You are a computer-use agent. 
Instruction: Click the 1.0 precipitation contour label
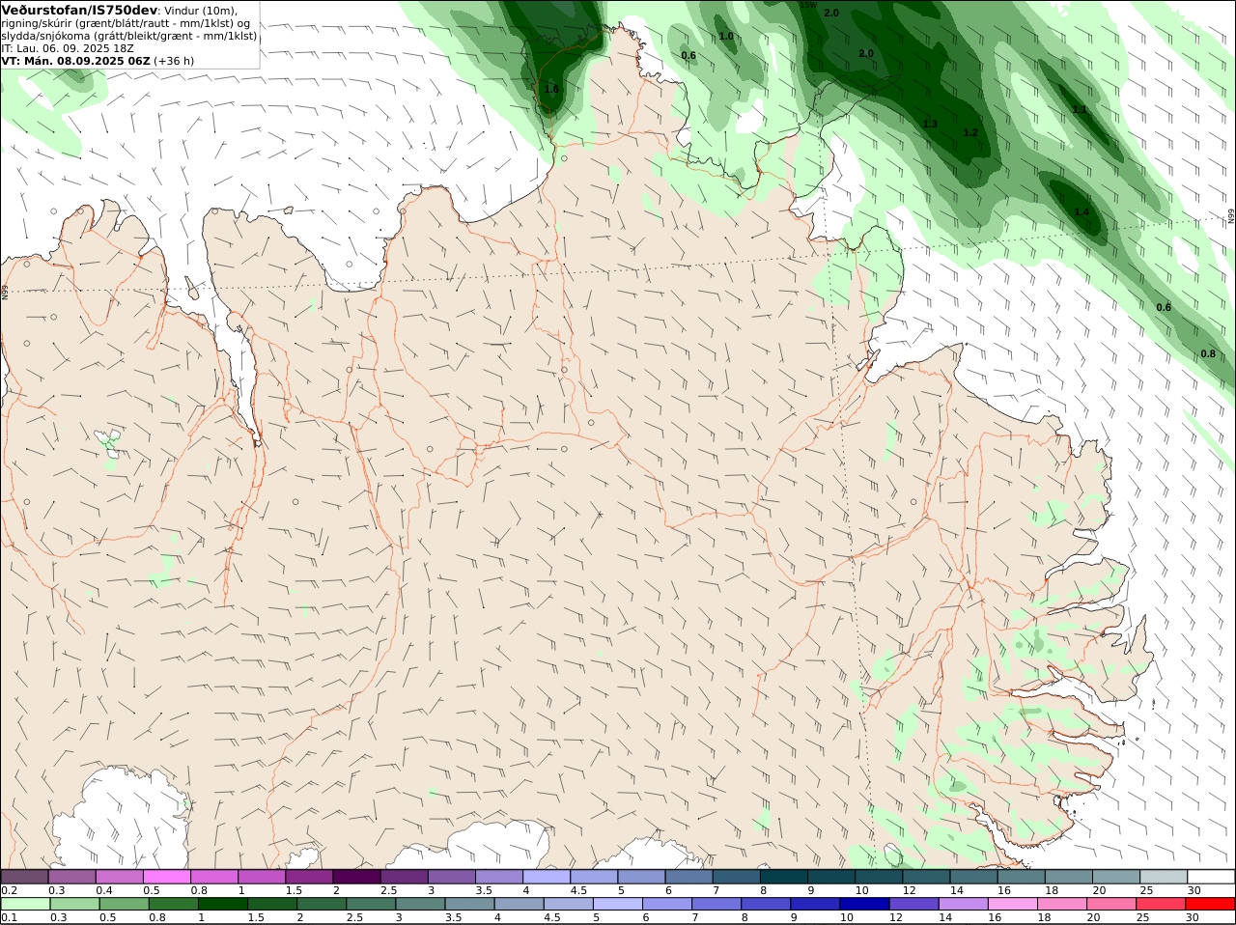[x=726, y=36]
